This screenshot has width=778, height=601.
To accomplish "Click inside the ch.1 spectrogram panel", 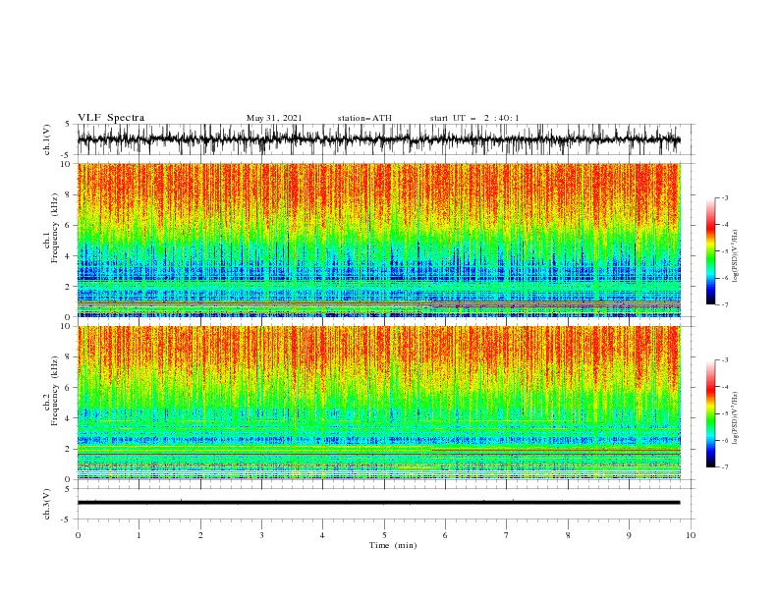I will coord(378,240).
